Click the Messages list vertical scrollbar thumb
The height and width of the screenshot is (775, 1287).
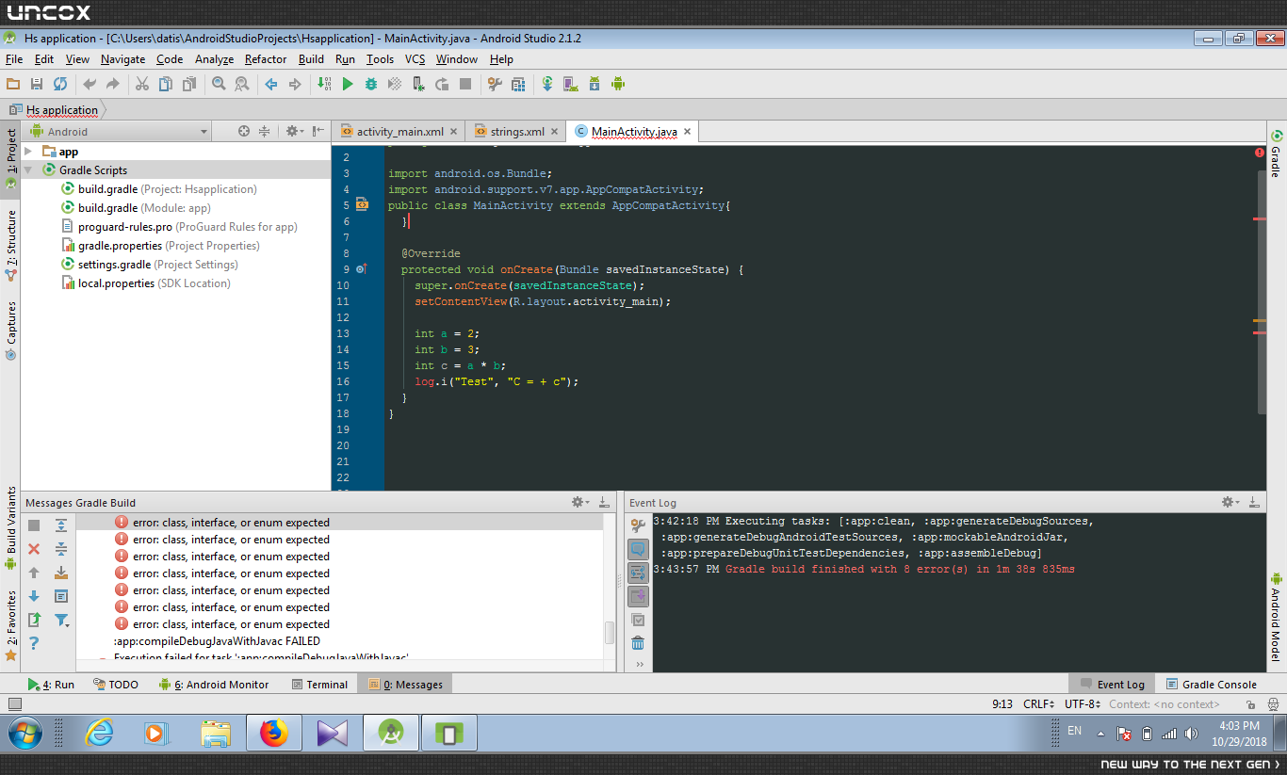pos(610,632)
